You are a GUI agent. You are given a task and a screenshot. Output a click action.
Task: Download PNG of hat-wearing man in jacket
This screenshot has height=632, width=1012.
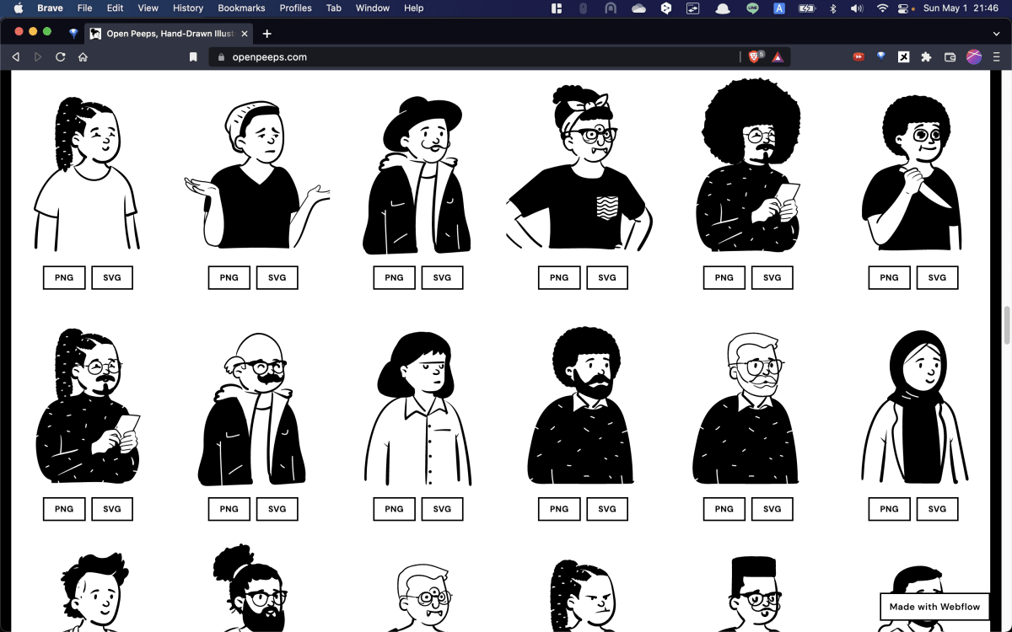coord(394,277)
